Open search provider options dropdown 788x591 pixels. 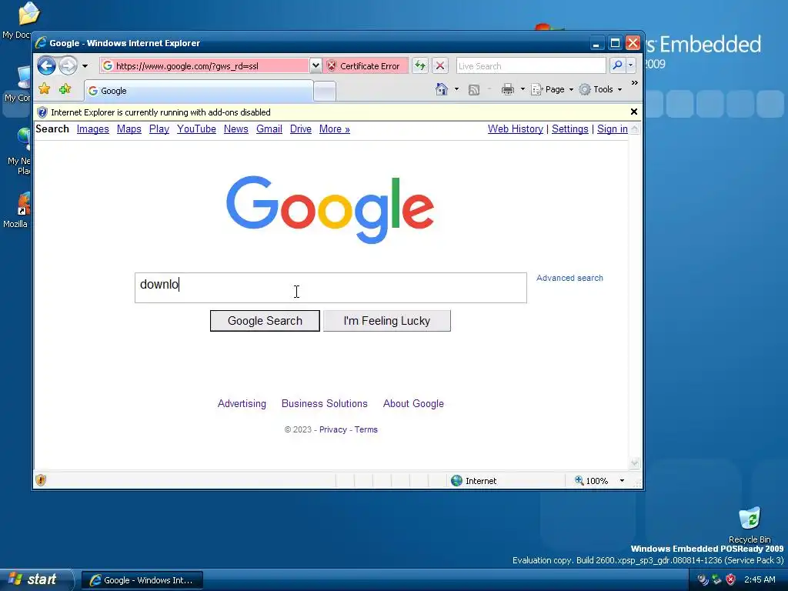click(631, 66)
